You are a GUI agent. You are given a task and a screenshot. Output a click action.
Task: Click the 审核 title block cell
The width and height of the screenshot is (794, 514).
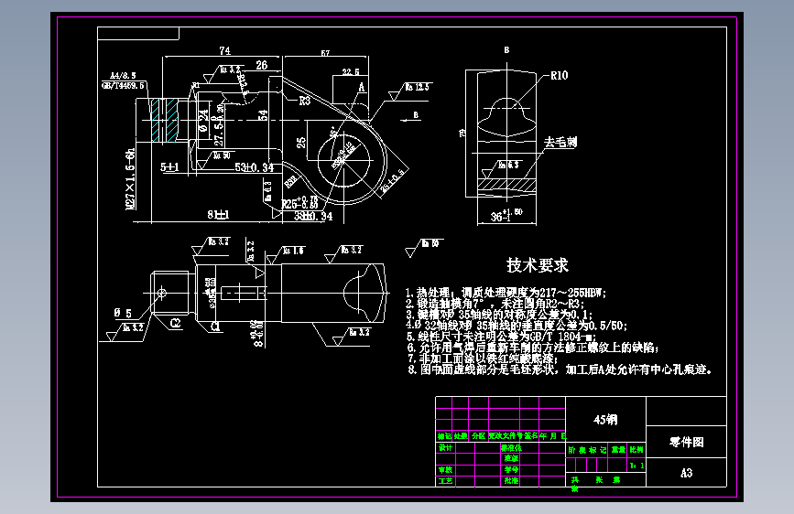tap(446, 470)
